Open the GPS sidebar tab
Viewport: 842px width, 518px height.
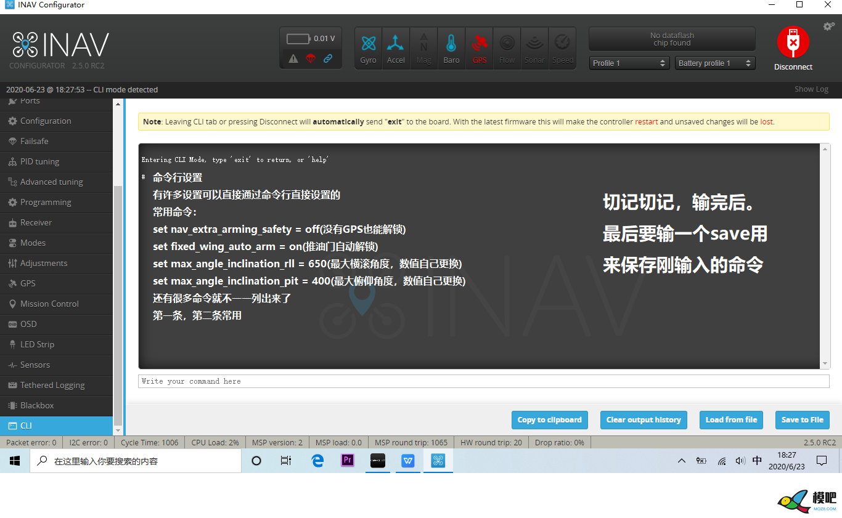[x=57, y=283]
